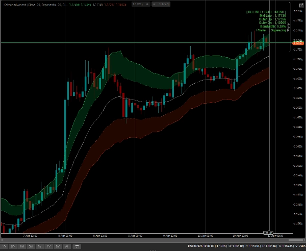Pick the 6M range button
This screenshot has height=251, width=306.
click(40, 247)
